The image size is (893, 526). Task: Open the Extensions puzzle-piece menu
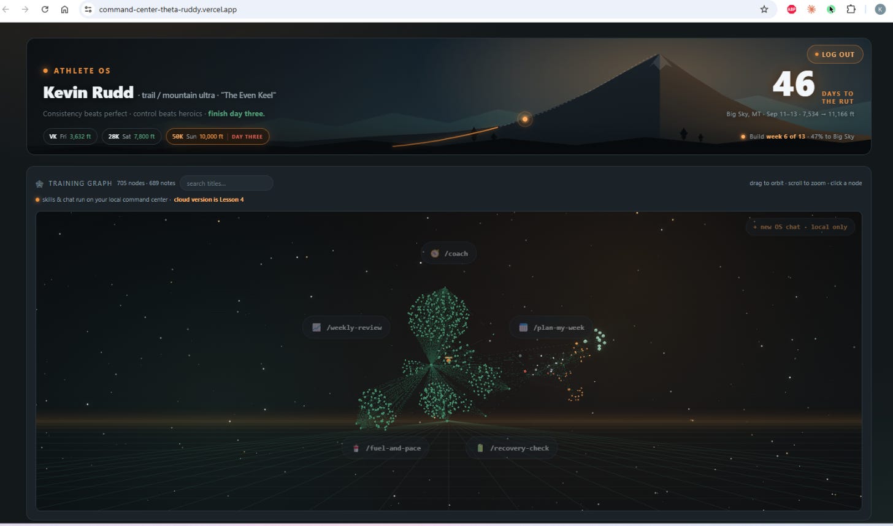tap(851, 9)
